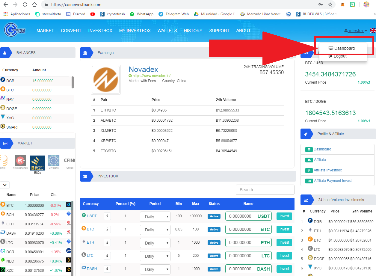The width and height of the screenshot is (376, 276).
Task: Click the INVESTBOX panel bank icon
Action: (85, 176)
